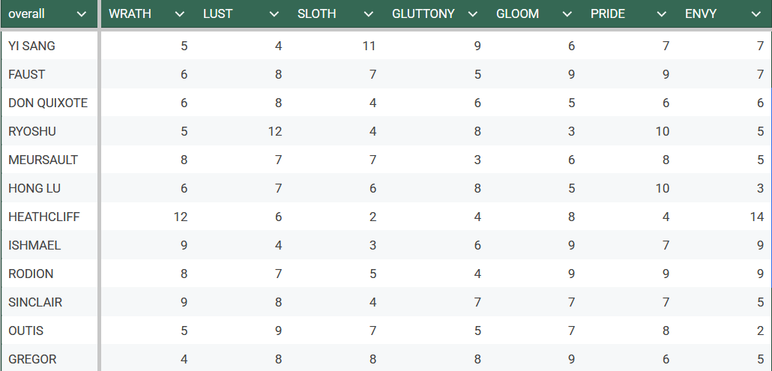Click GREGOR's WRATH value 4
772x371 pixels.
[184, 359]
